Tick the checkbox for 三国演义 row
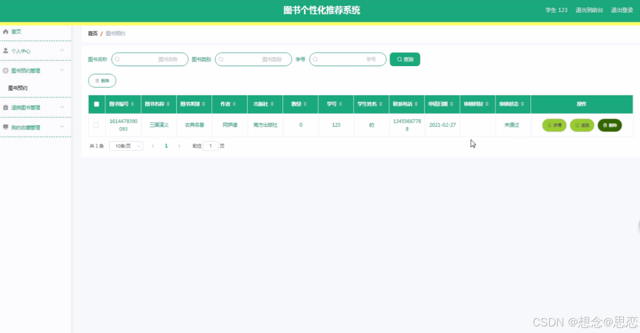 click(x=96, y=125)
